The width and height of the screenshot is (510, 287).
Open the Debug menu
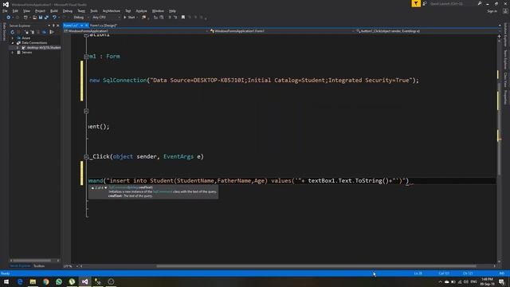67,10
